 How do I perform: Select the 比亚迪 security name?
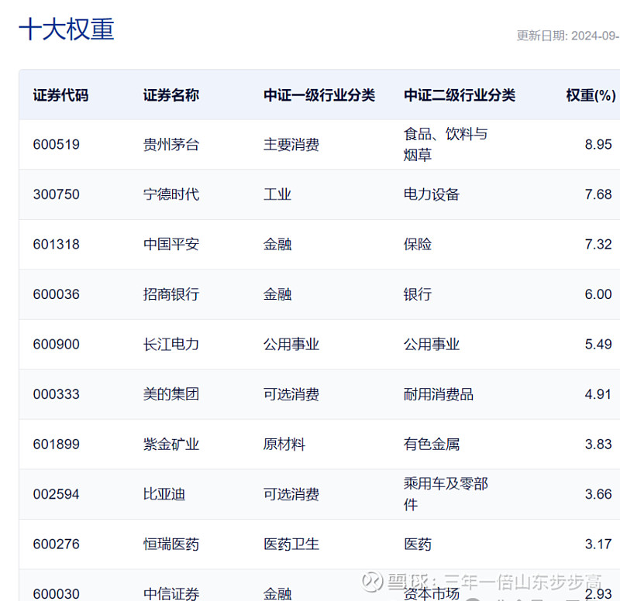click(x=164, y=494)
